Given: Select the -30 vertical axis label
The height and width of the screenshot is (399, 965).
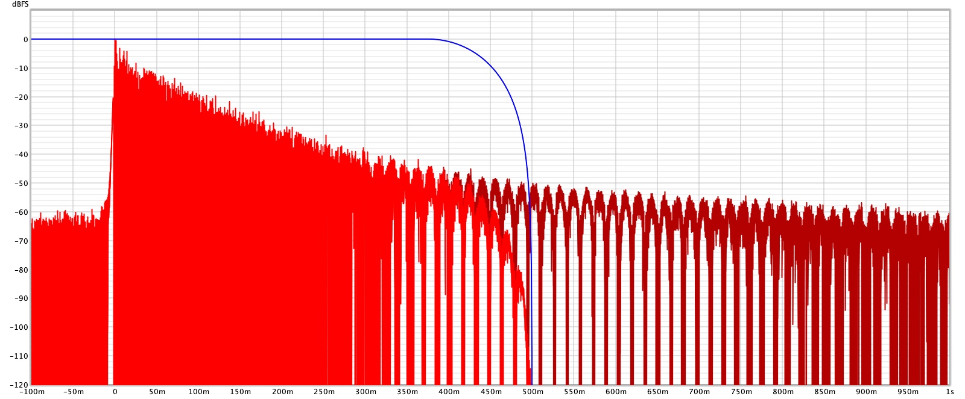Looking at the screenshot, I should [x=22, y=126].
